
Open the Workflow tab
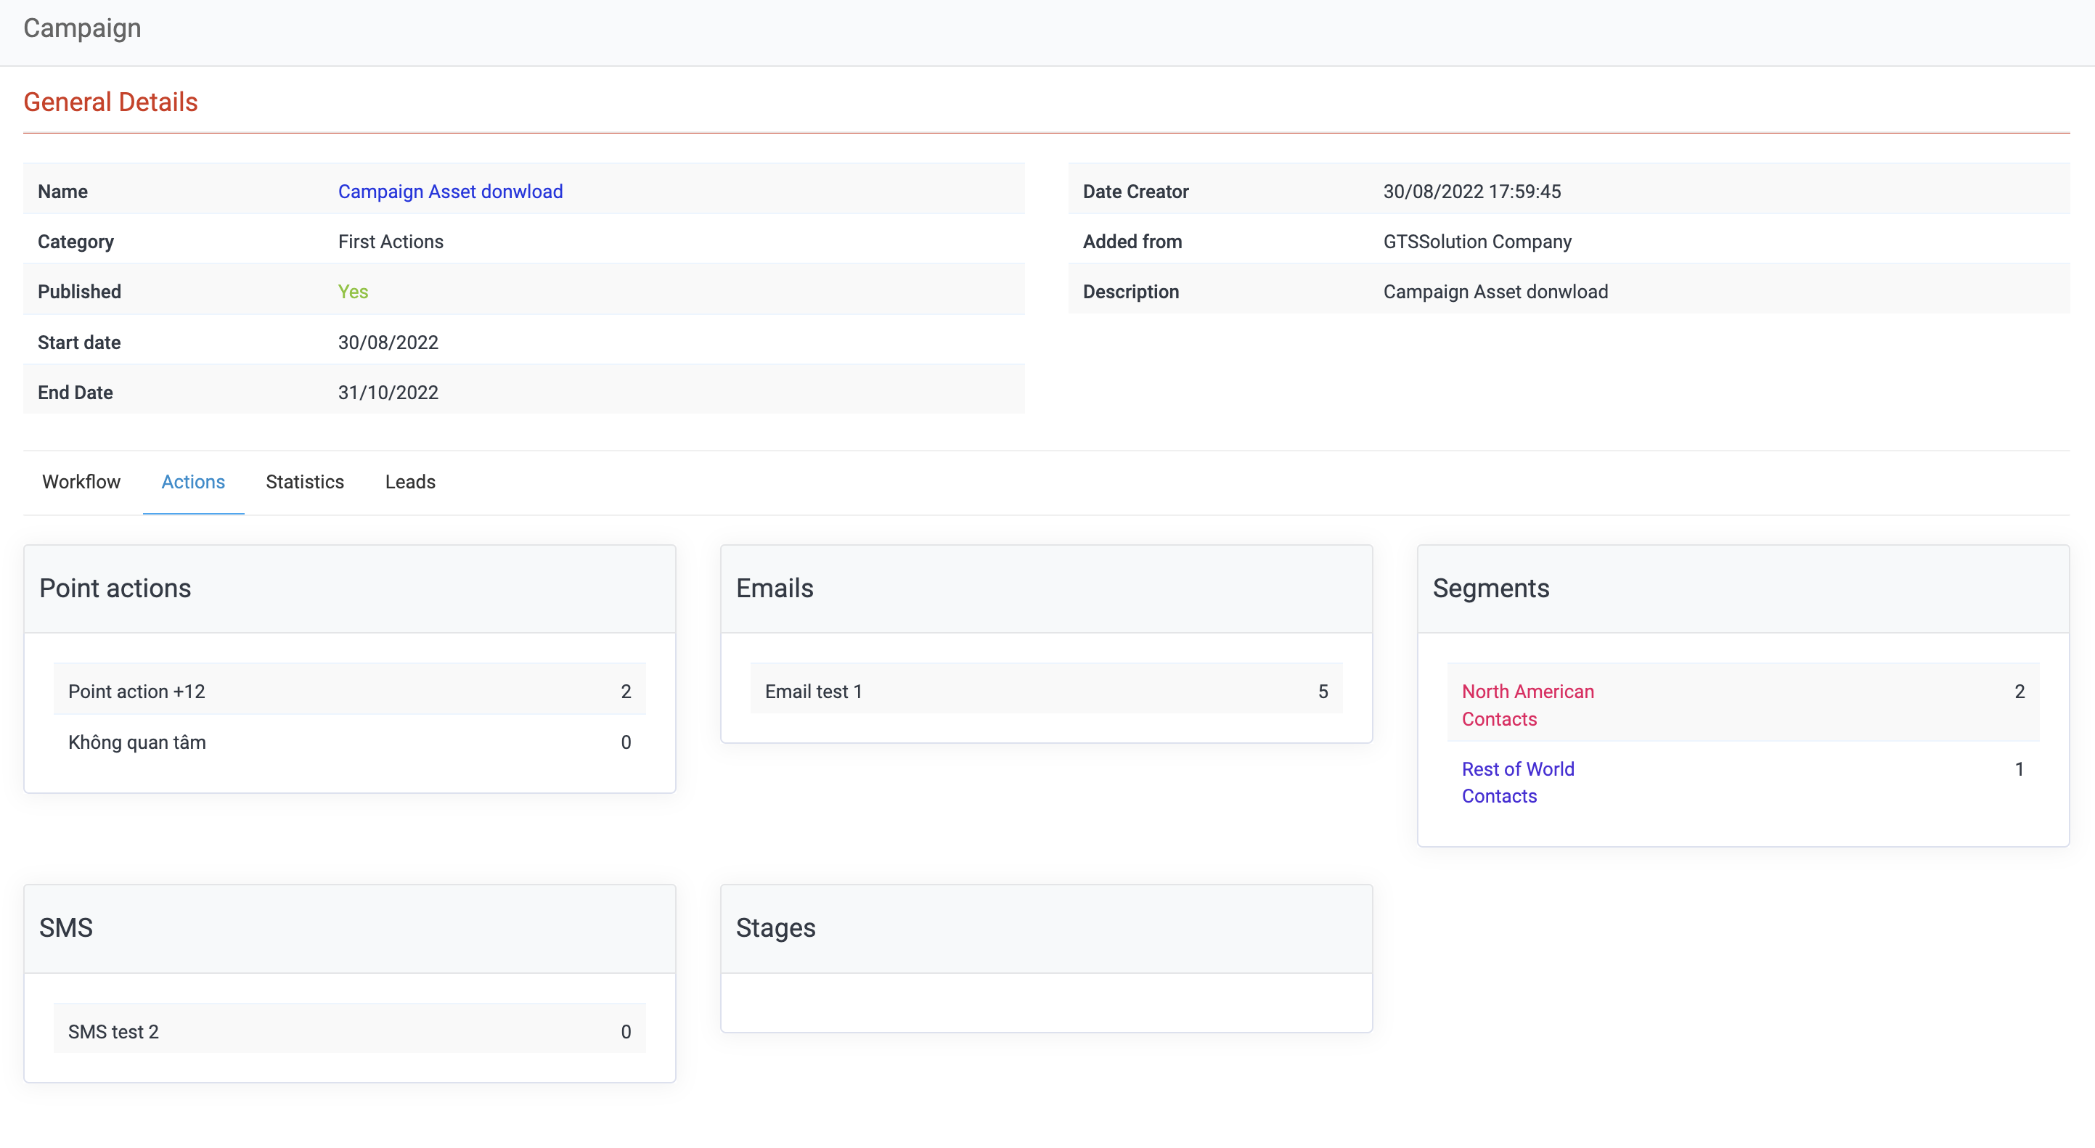[81, 482]
